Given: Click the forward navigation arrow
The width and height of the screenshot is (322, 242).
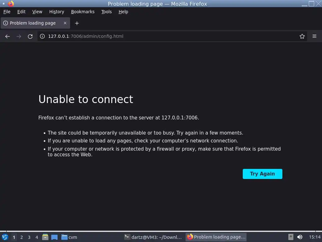Looking at the screenshot, I should point(19,37).
